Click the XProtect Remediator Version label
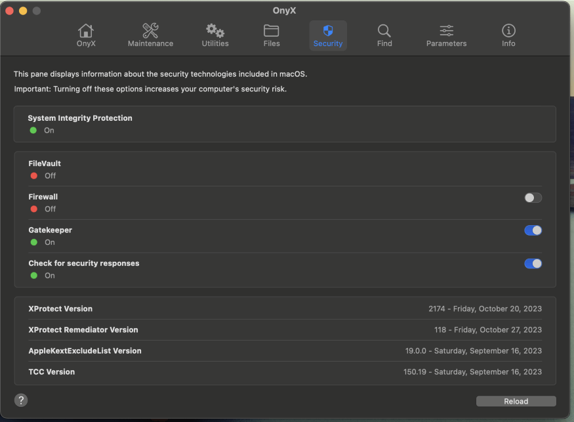This screenshot has height=422, width=574. coord(83,329)
